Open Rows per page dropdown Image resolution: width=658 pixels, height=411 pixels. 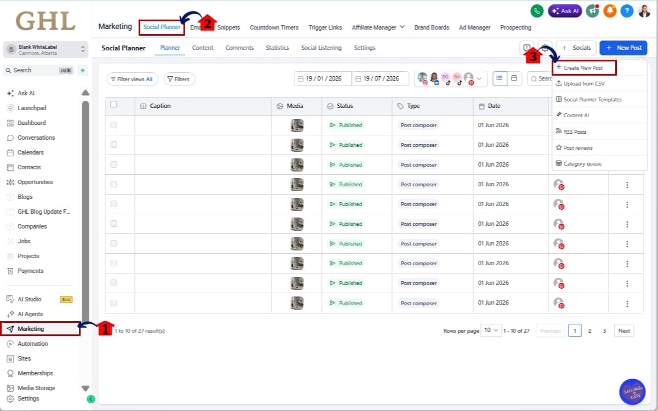point(491,330)
